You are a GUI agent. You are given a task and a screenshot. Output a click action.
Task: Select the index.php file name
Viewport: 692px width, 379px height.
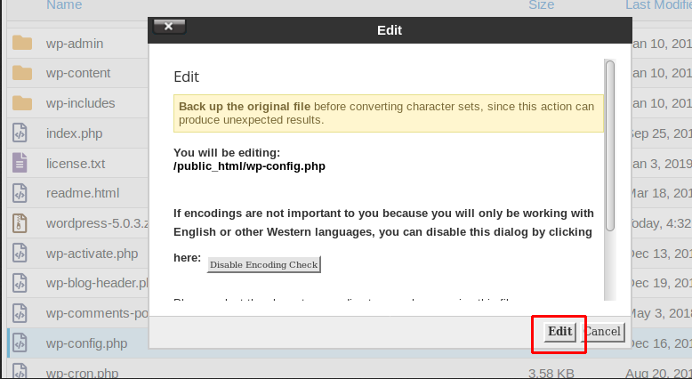tap(74, 133)
